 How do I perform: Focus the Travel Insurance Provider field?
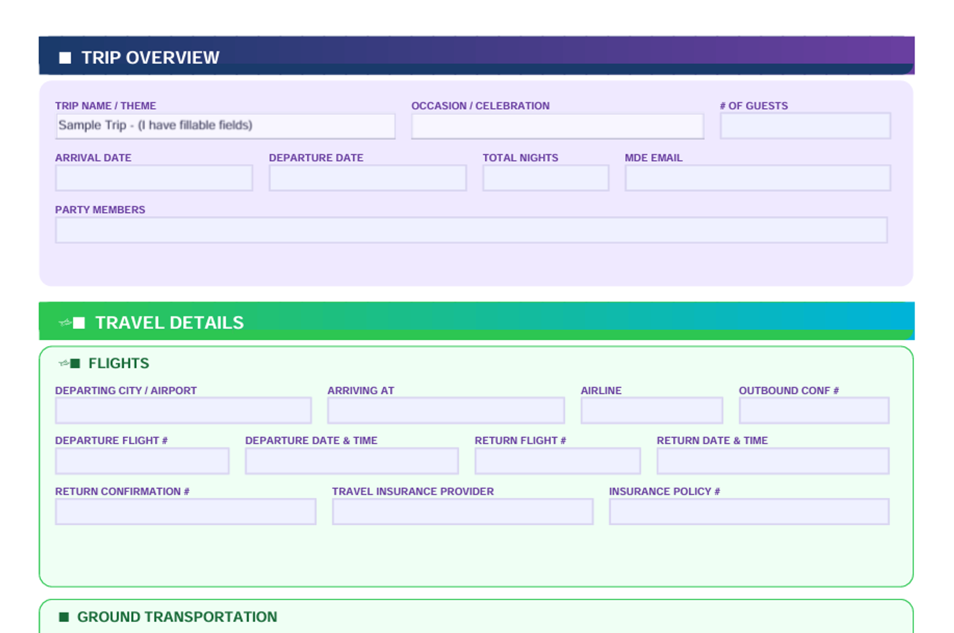point(463,511)
